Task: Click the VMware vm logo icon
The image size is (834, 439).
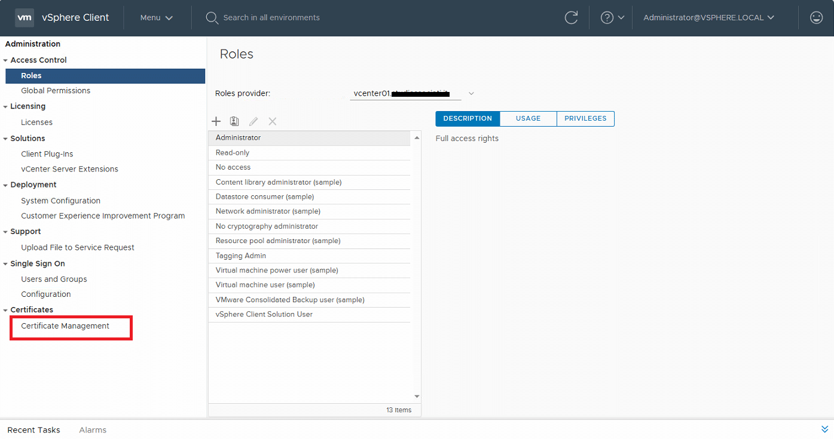Action: [x=25, y=18]
